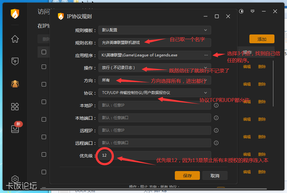Open the protection center shield icon in sidebar
Viewport: 287px width, 193px height.
14,61
